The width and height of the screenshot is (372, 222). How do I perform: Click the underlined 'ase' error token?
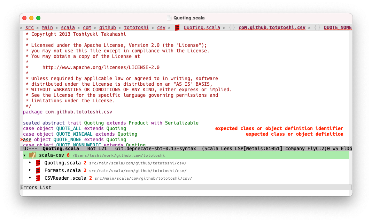(x=27, y=139)
